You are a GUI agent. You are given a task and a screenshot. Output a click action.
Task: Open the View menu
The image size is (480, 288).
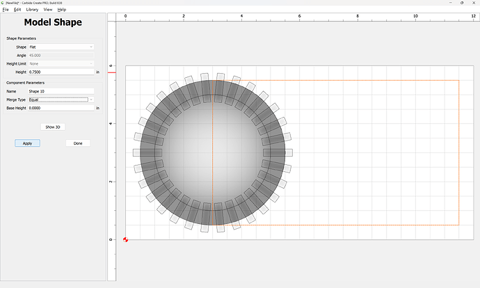coord(47,10)
